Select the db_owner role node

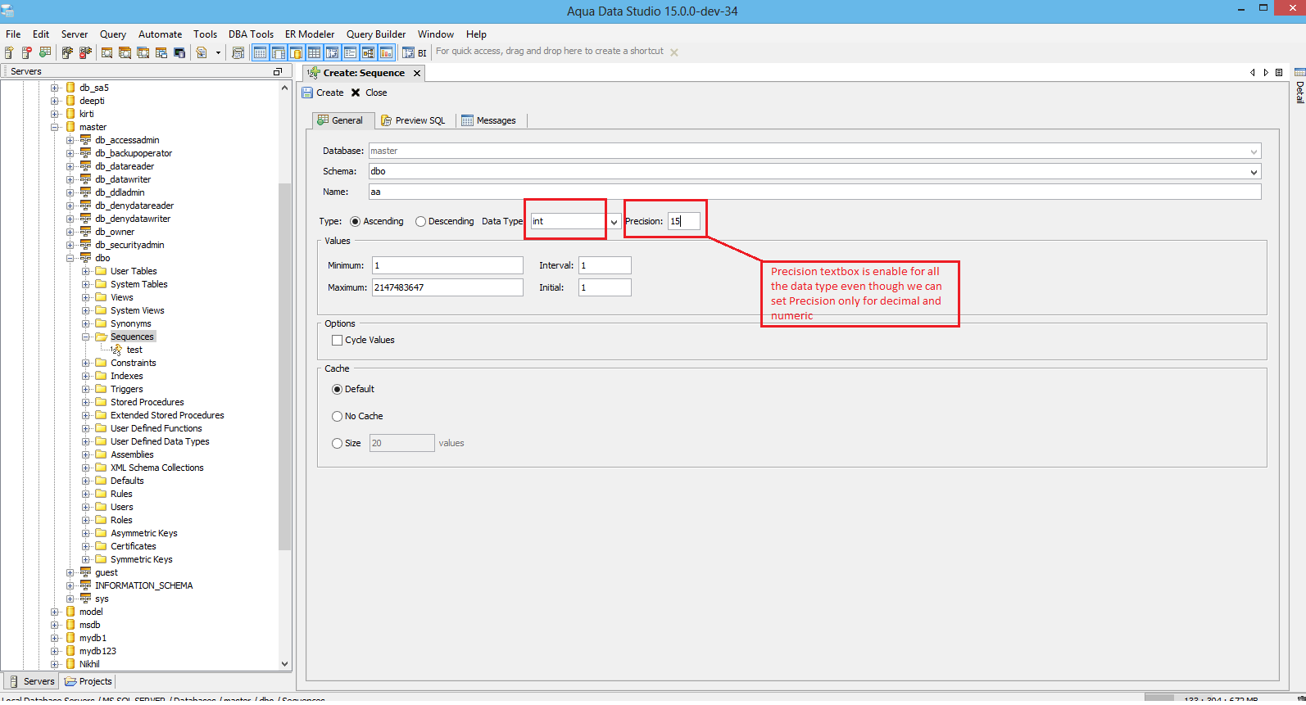[x=115, y=232]
